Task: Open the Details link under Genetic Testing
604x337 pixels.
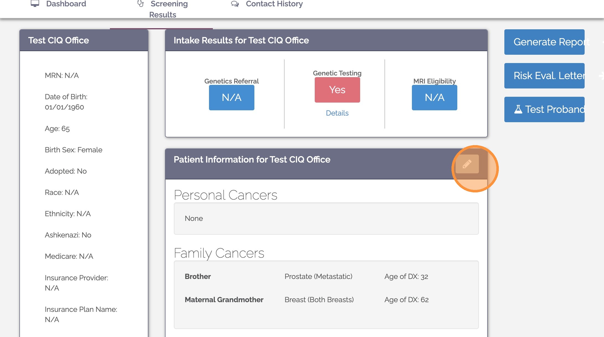Action: click(x=337, y=113)
